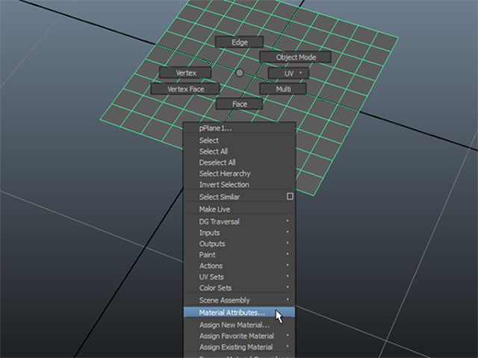Click the pPlane1... menu entry

coord(239,128)
